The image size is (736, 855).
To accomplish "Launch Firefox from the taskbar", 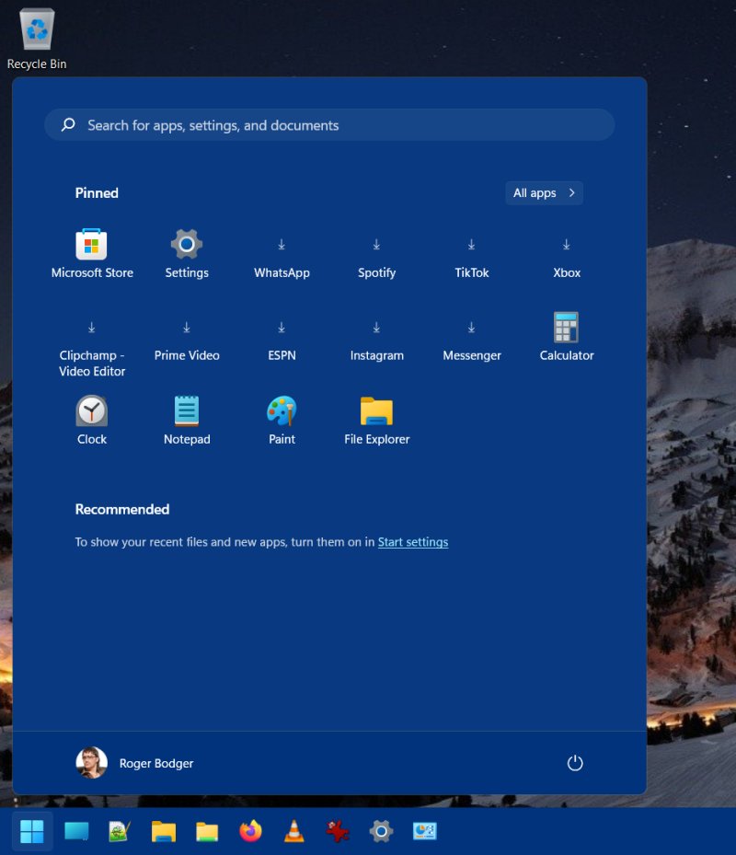I will (250, 831).
